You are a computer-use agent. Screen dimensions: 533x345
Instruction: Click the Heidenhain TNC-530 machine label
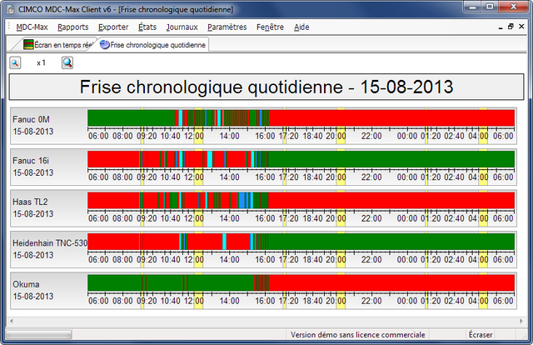pos(50,243)
